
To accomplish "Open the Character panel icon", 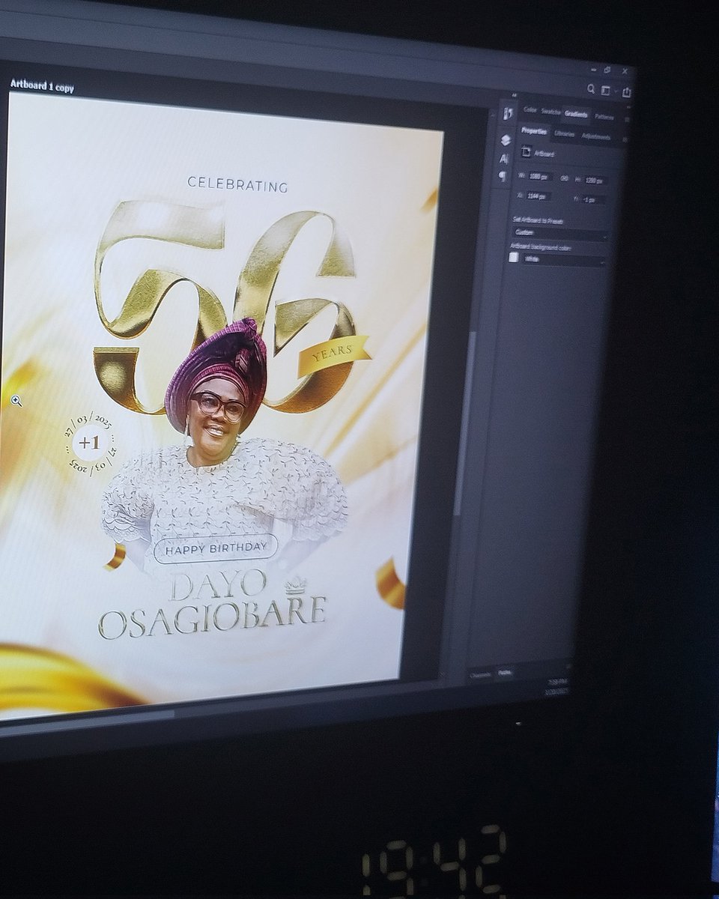I will (504, 159).
